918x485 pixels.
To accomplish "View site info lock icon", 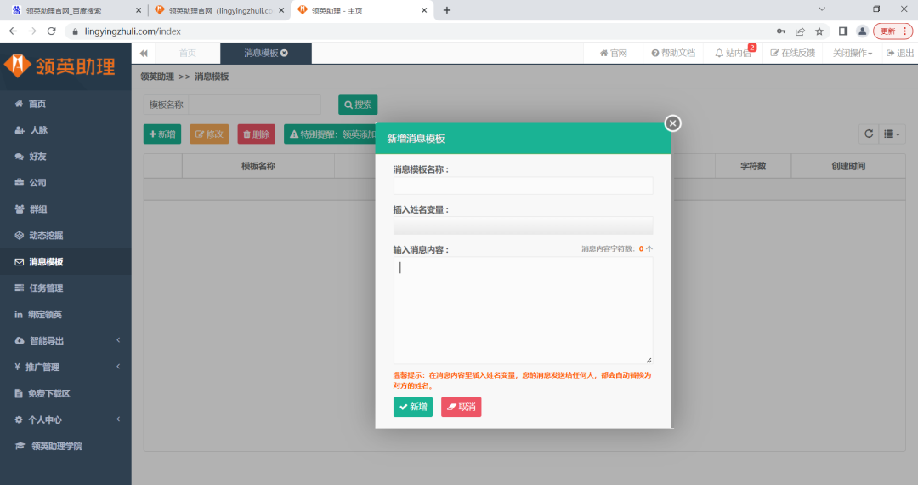I will pos(75,31).
